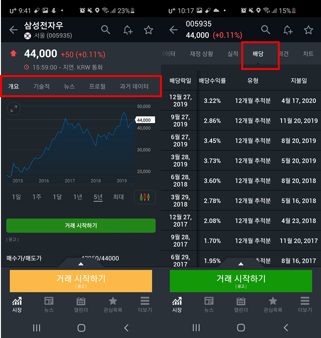Open 시장 bottom nav on left screen
The width and height of the screenshot is (321, 338).
(17, 305)
